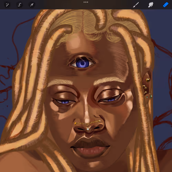172x172 pixels.
Task: Open the Adjustments magic wand menu
Action: [x=7, y=5]
